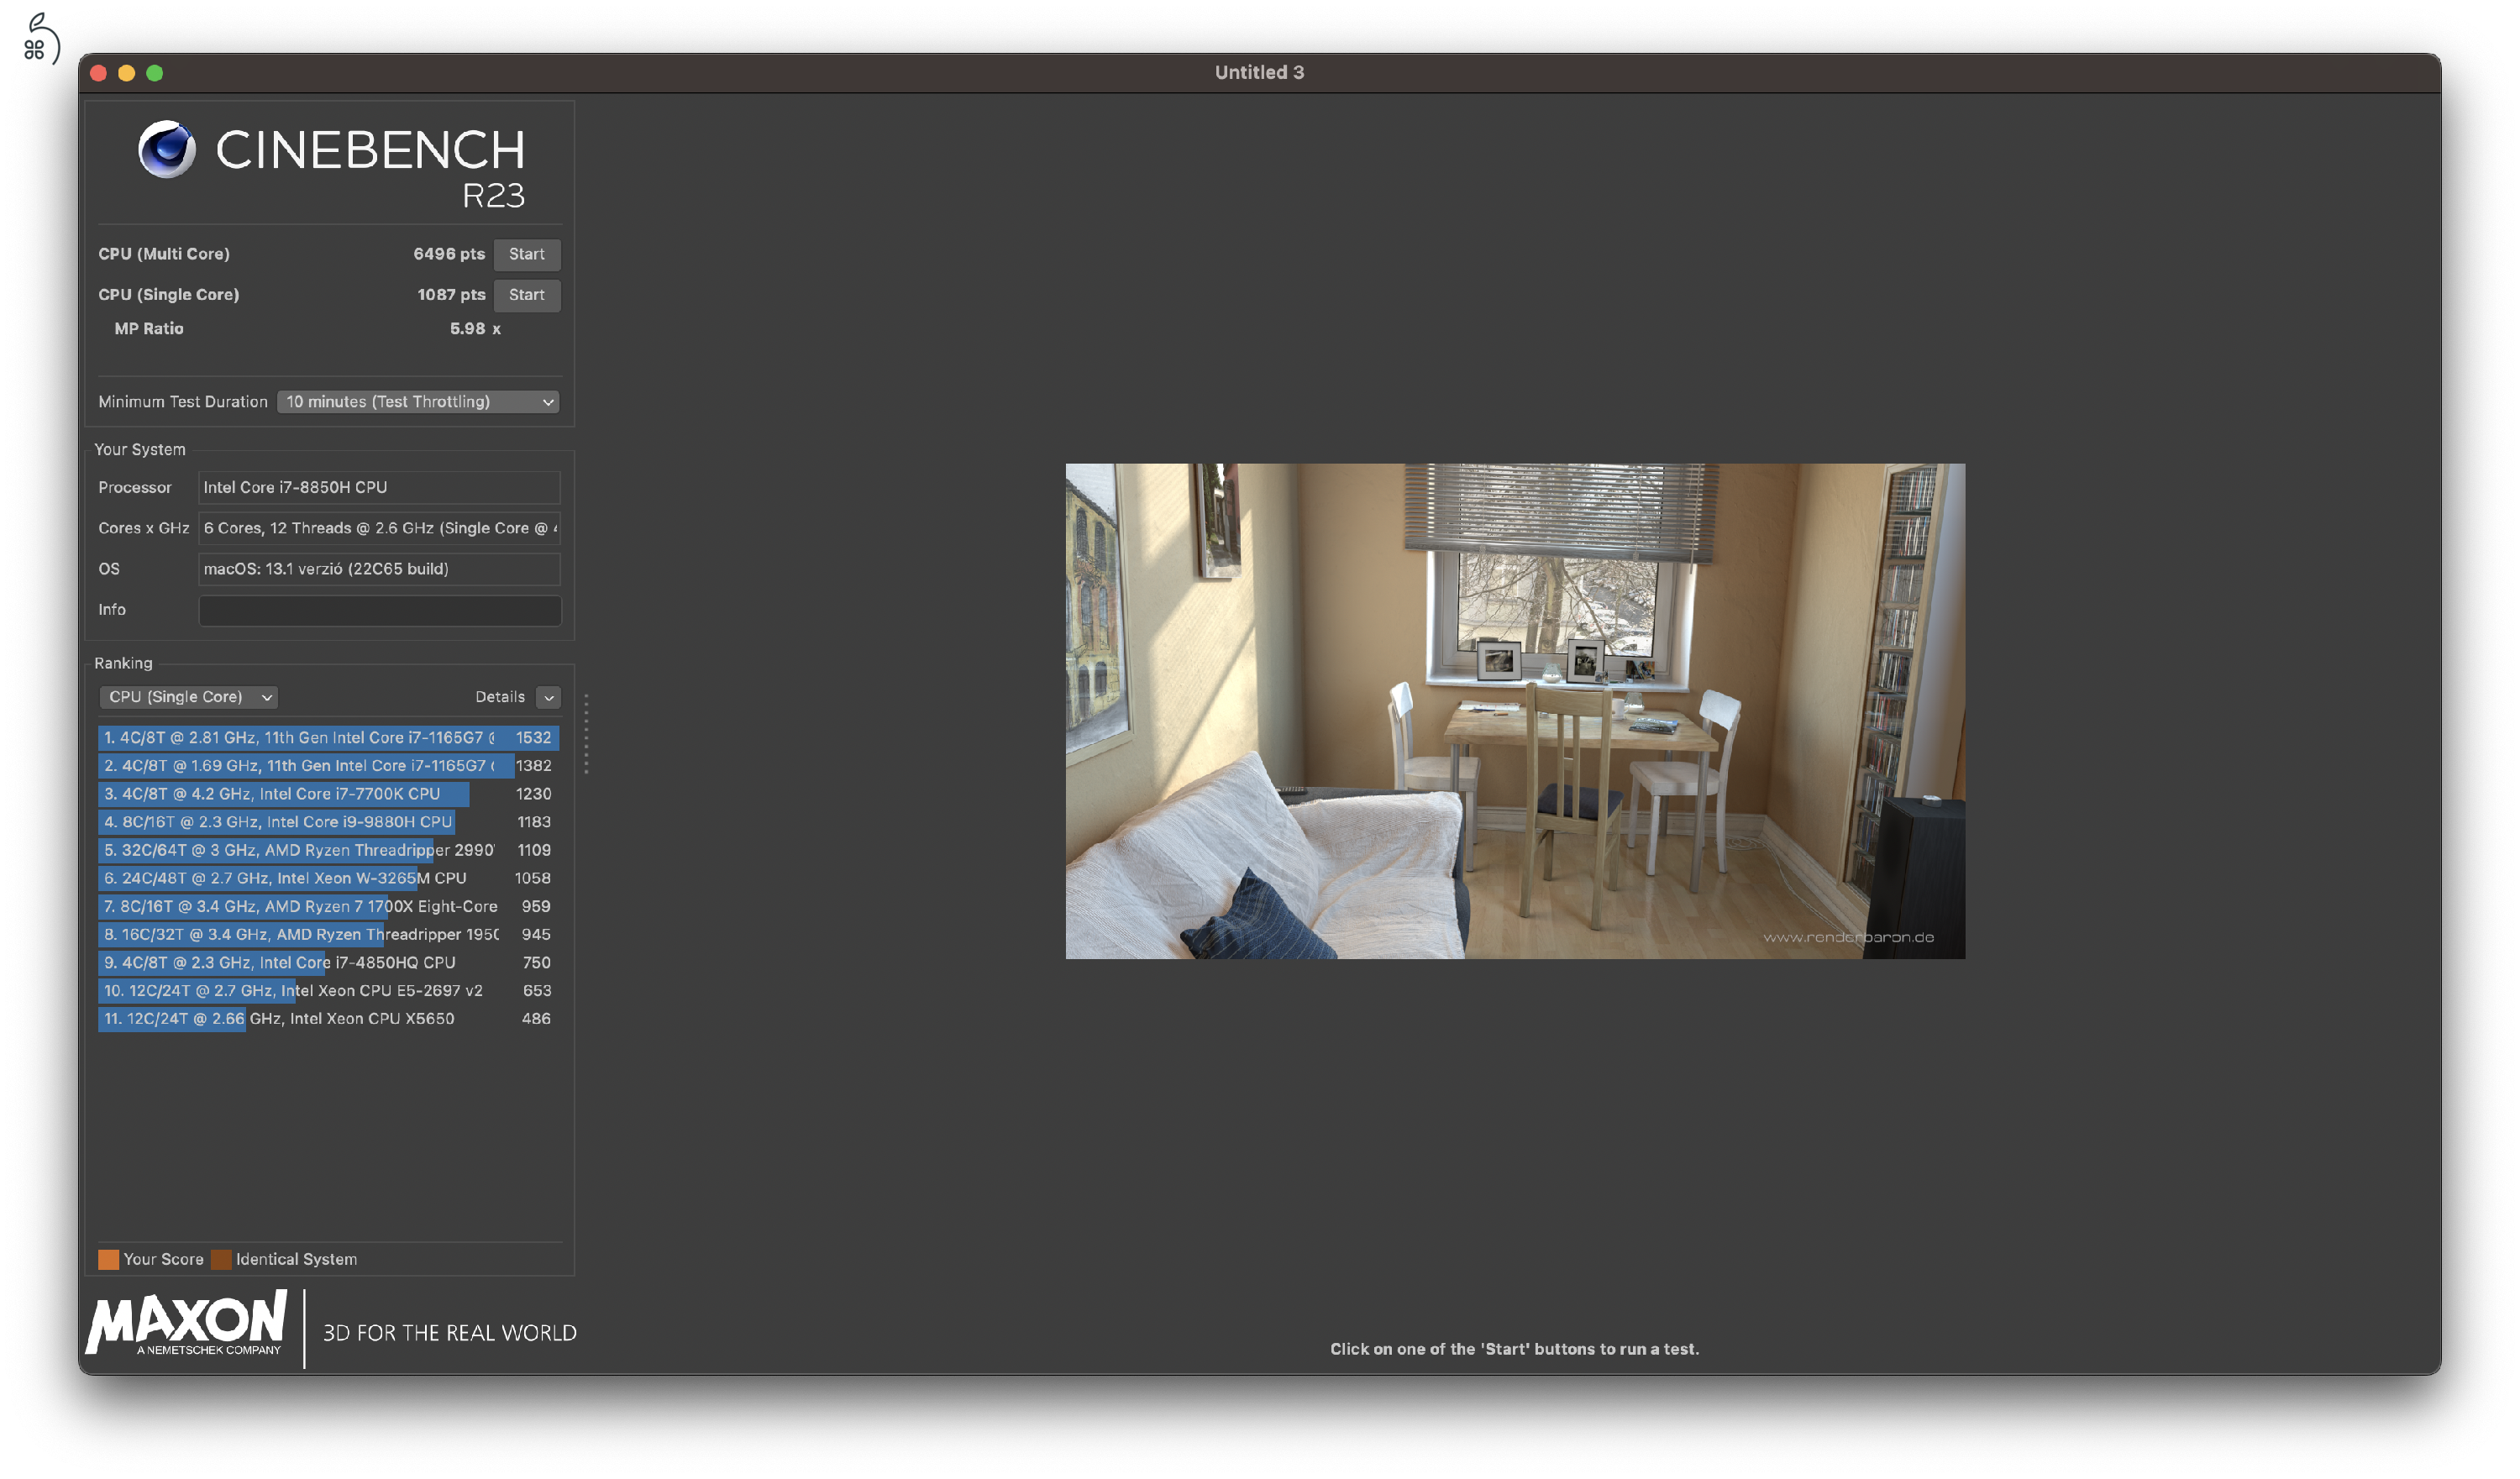
Task: Select ranking row 3 Core i7-7700K
Action: coord(328,794)
